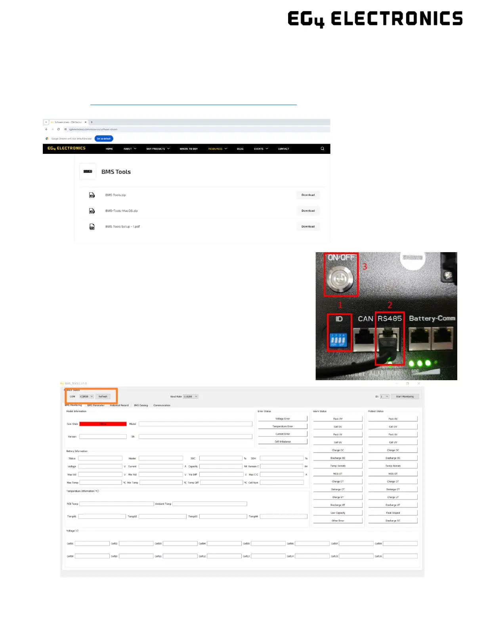
Task: Click the PCB Temp field
Action: tap(116, 504)
